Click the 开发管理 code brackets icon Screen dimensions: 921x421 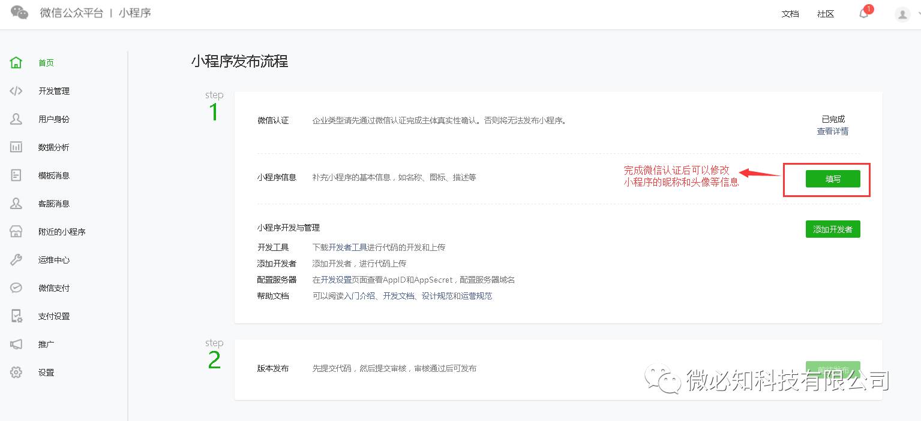[16, 91]
